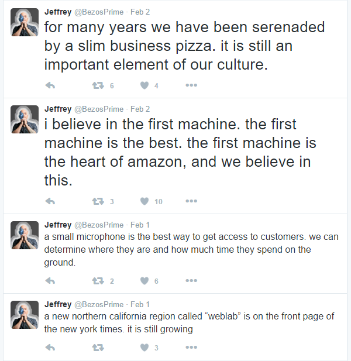
Task: Click Jeffrey's avatar on the first machine tweet
Action: coord(25,119)
